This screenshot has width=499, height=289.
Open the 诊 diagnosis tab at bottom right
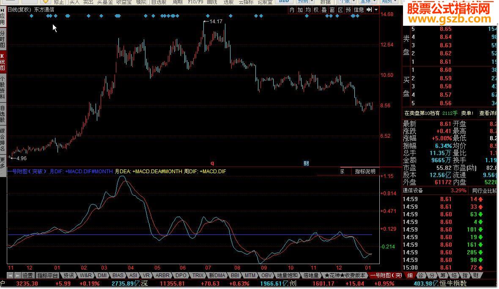tap(421, 275)
